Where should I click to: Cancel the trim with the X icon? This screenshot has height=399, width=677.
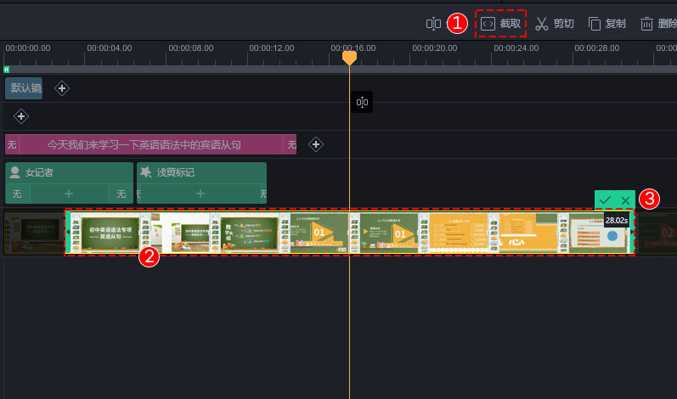(625, 200)
